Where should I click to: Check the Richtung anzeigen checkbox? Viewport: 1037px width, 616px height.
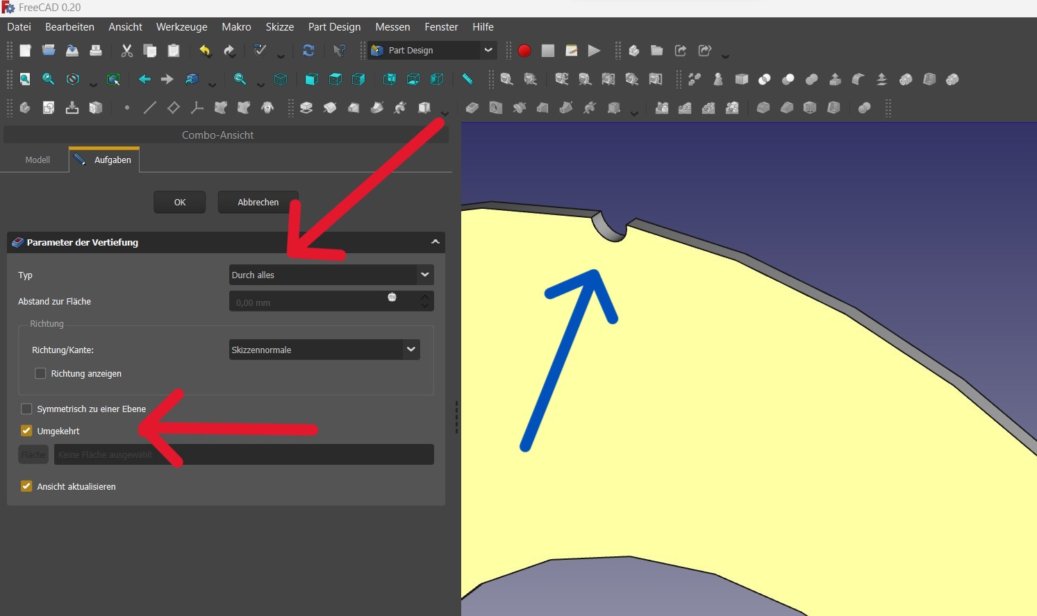(40, 373)
